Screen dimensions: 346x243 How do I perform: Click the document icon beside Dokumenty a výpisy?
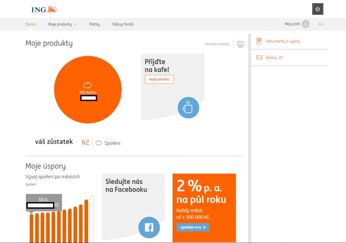259,41
